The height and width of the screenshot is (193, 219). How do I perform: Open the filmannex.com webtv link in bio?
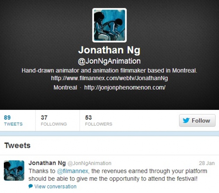point(109,78)
